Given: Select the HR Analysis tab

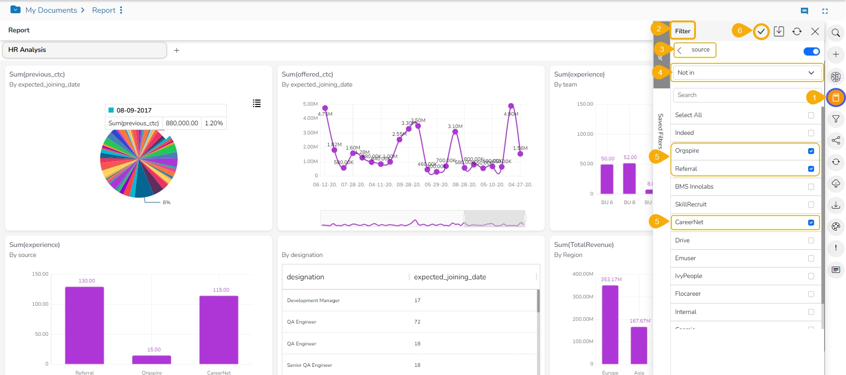Looking at the screenshot, I should pos(84,50).
